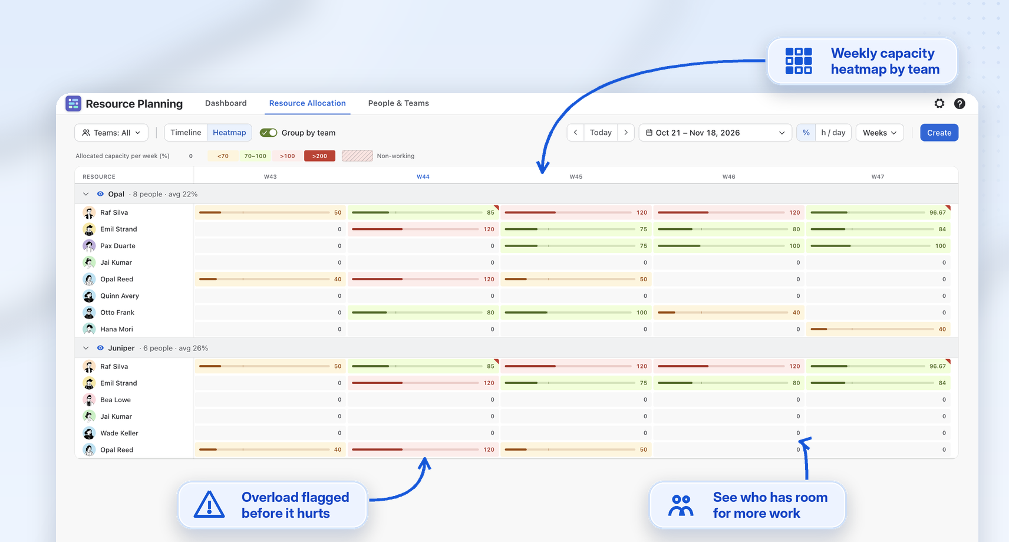The image size is (1009, 542).
Task: Toggle visibility eye for Juniper team
Action: point(100,348)
